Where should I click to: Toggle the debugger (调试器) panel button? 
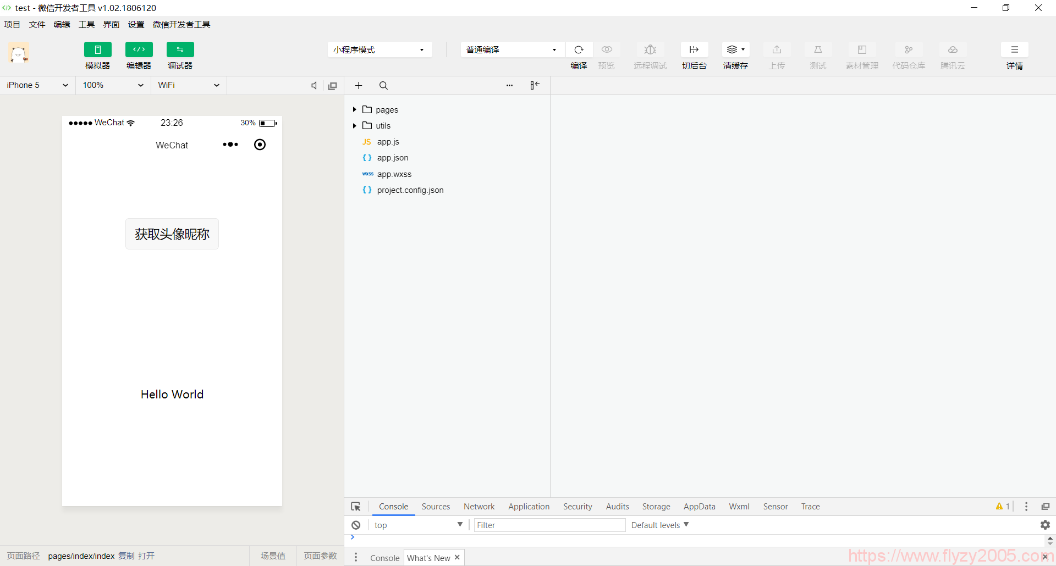(180, 49)
